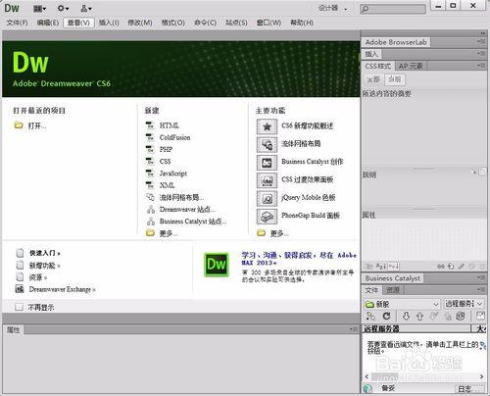Open the 编辑(E) menu
The height and width of the screenshot is (396, 490).
(x=47, y=23)
